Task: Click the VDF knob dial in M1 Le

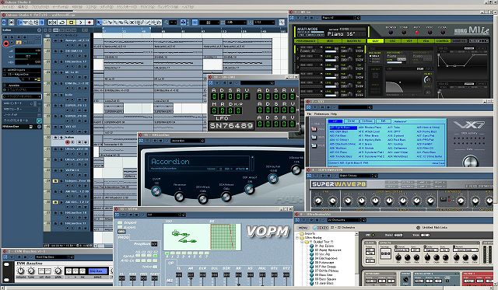Action: pyautogui.click(x=427, y=79)
